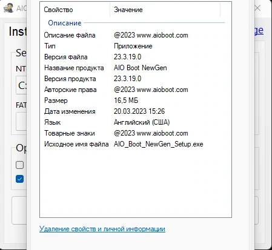Viewport: 272px width, 250px height.
Task: Close the AIO Boot background window
Action: click(257, 8)
